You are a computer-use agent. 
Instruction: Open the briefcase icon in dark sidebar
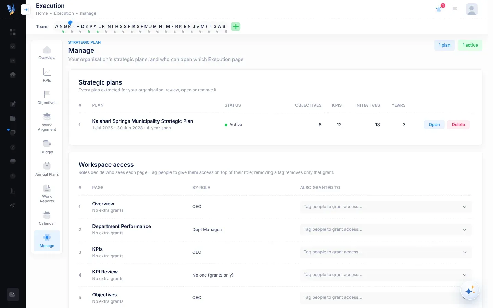coord(13,75)
